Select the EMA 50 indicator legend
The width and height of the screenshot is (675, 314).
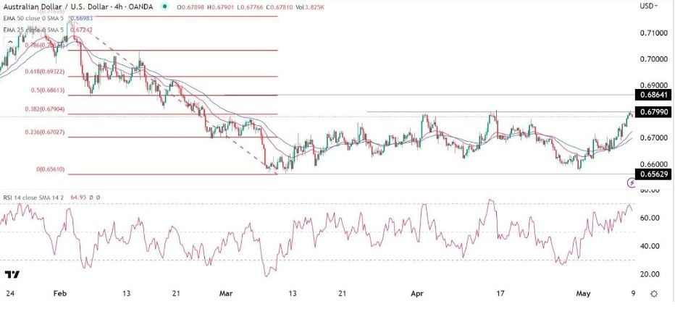point(32,17)
